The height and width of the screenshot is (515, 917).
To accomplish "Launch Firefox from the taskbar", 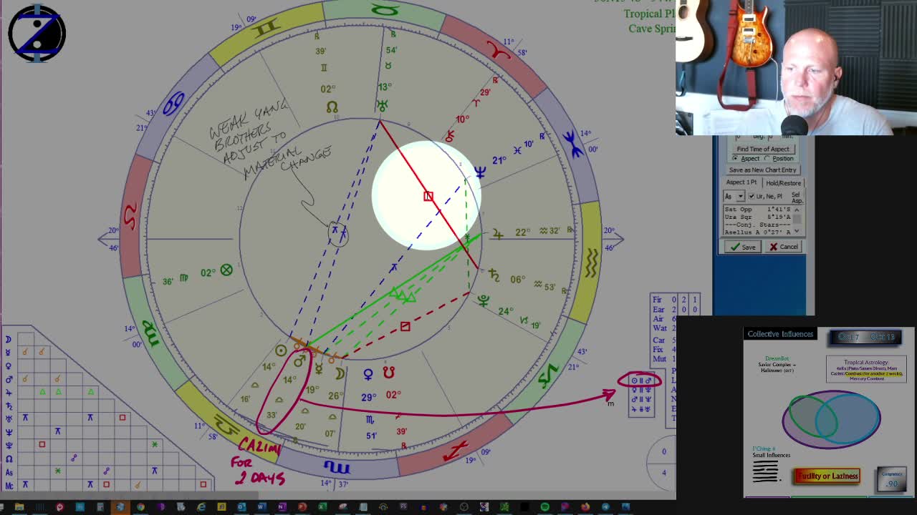I will pyautogui.click(x=585, y=507).
